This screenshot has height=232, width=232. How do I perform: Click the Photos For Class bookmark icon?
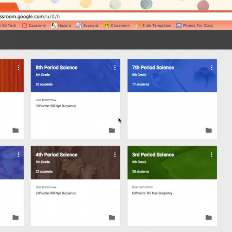click(x=179, y=26)
